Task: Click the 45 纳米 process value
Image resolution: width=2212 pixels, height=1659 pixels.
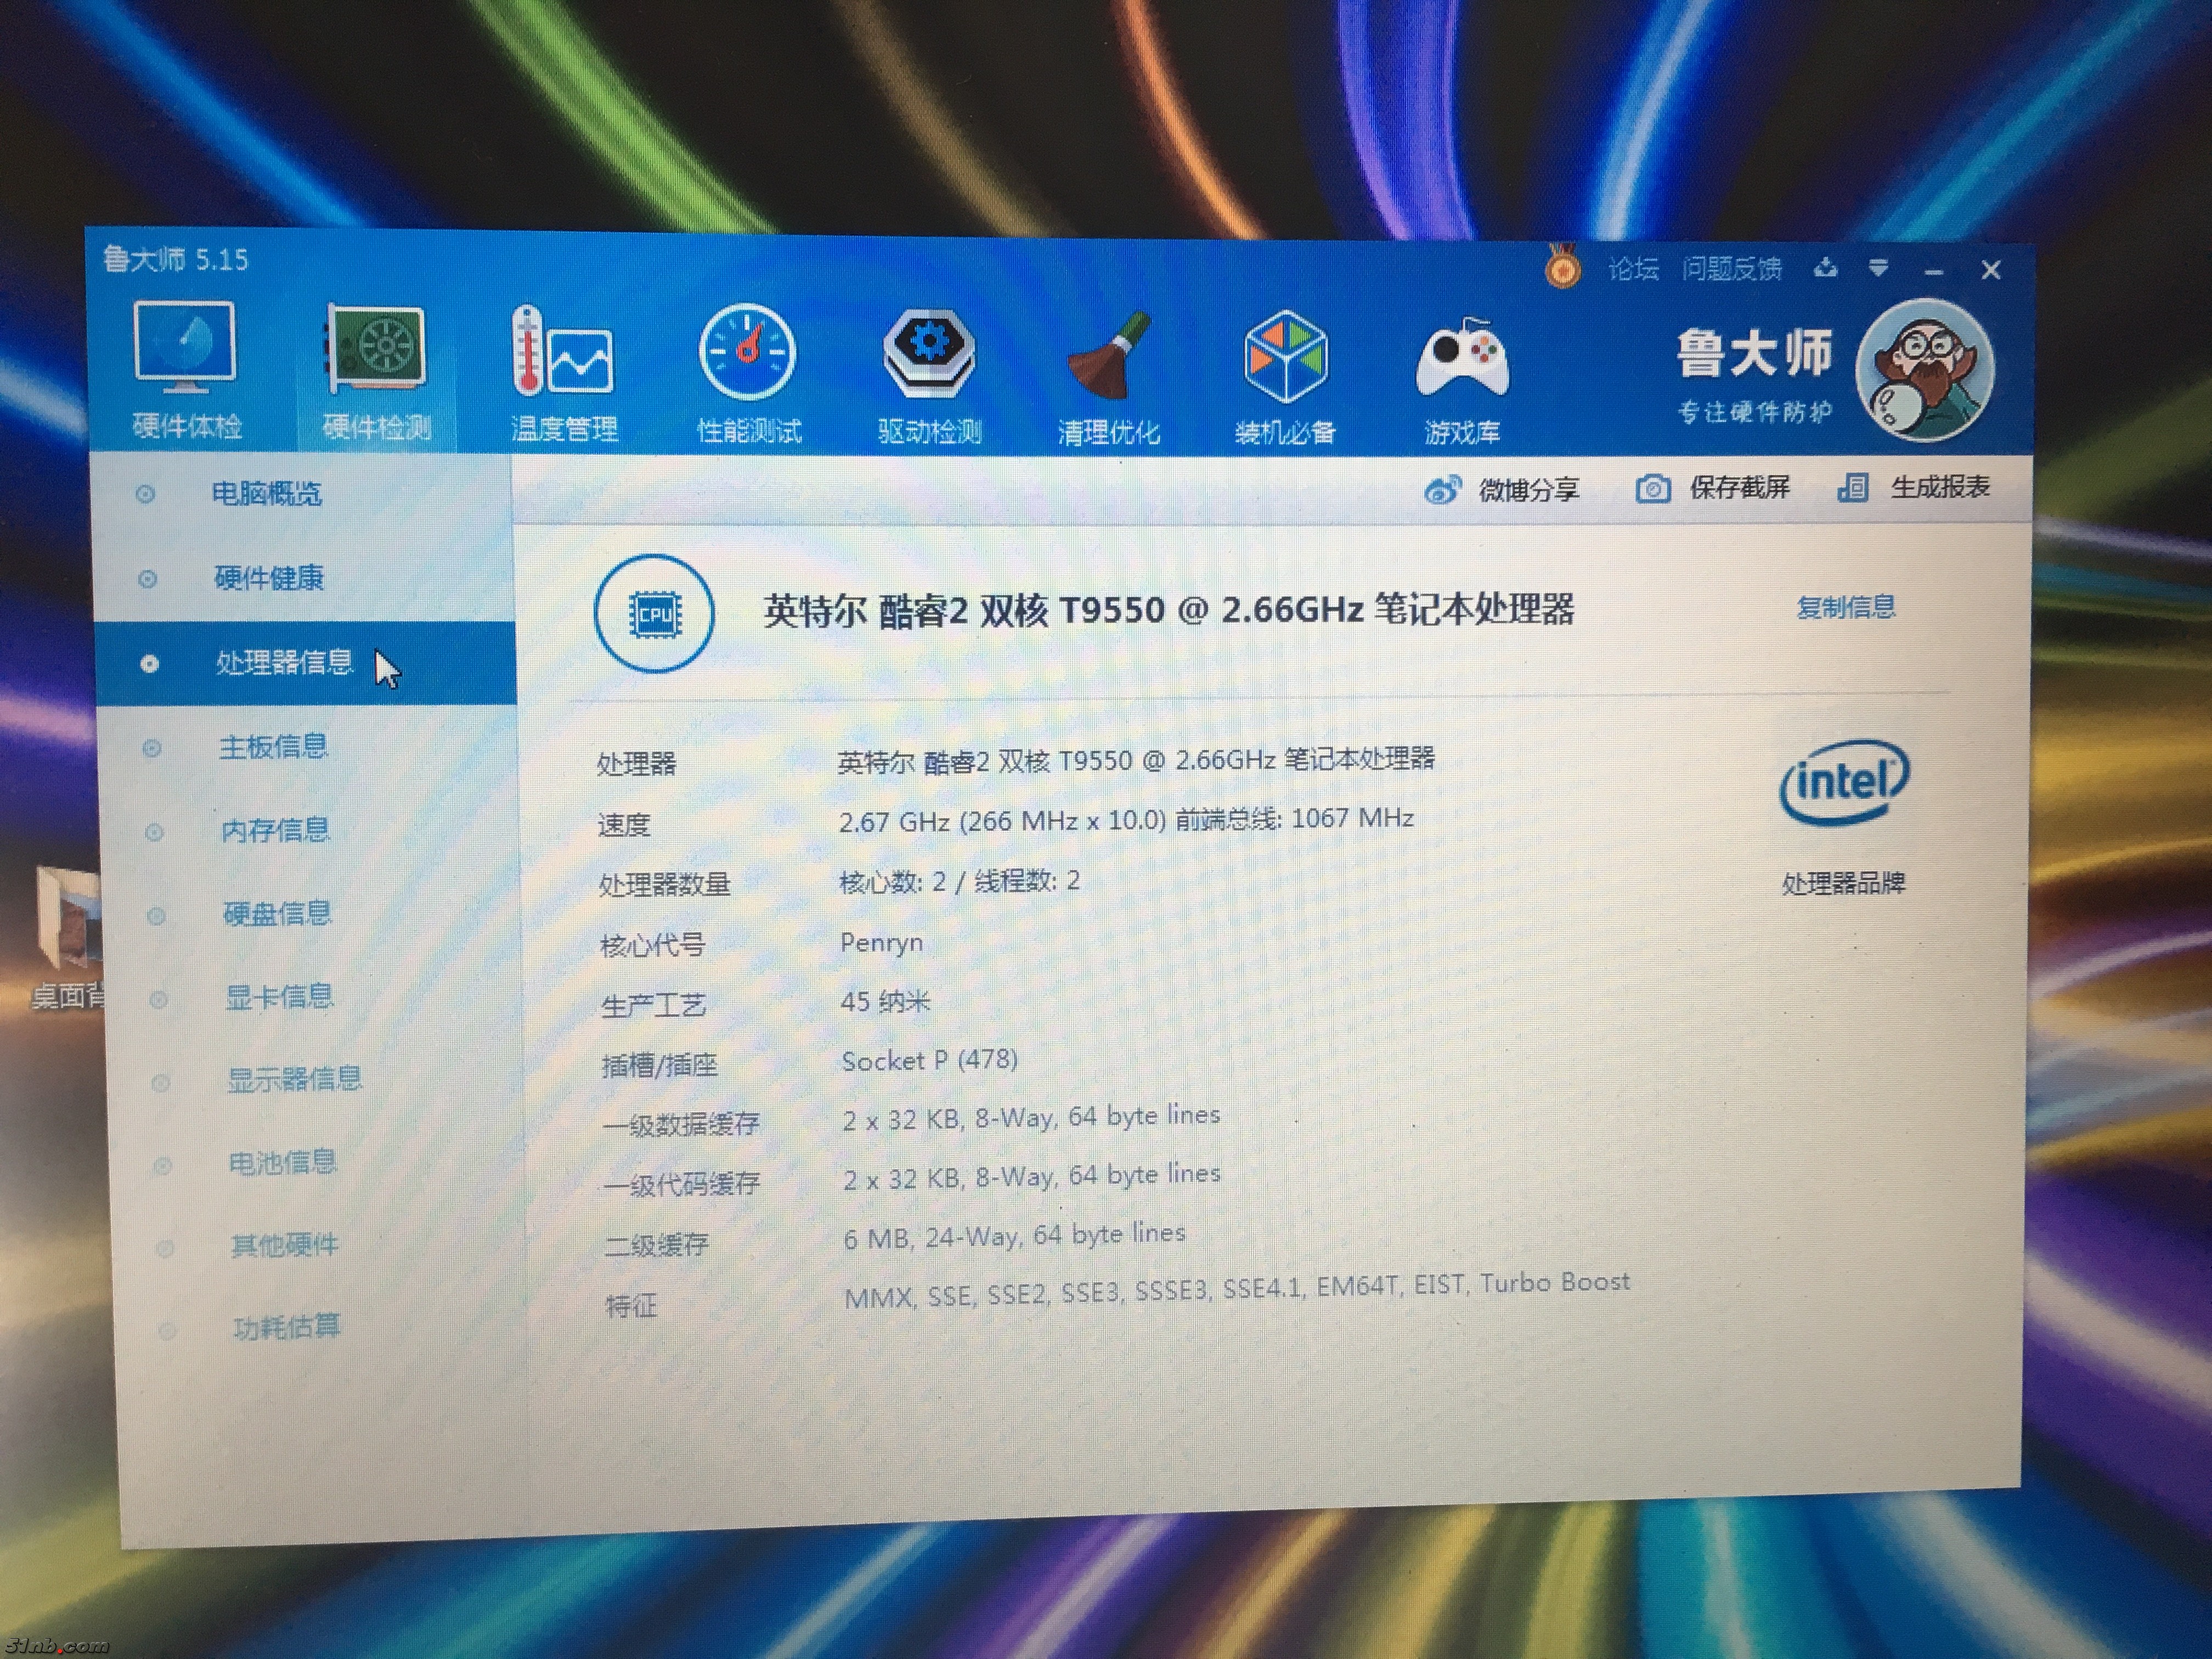Action: (x=885, y=1001)
